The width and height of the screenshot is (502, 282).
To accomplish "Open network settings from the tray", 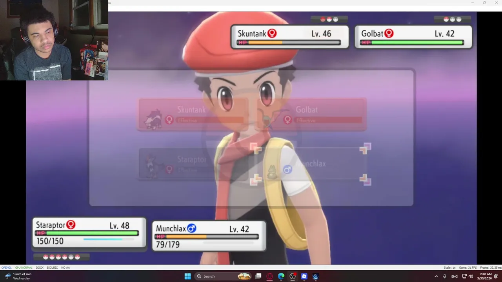I will coord(464,276).
